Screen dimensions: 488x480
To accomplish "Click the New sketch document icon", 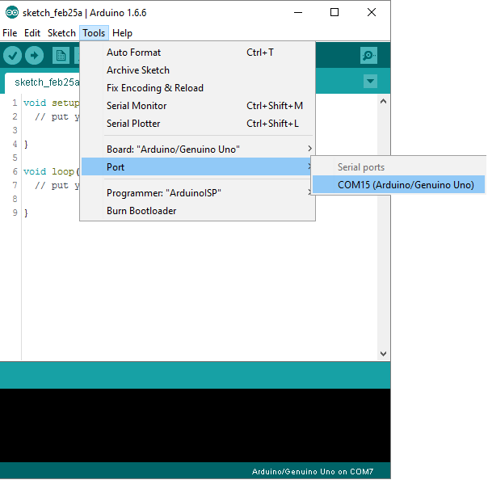I will click(x=61, y=56).
